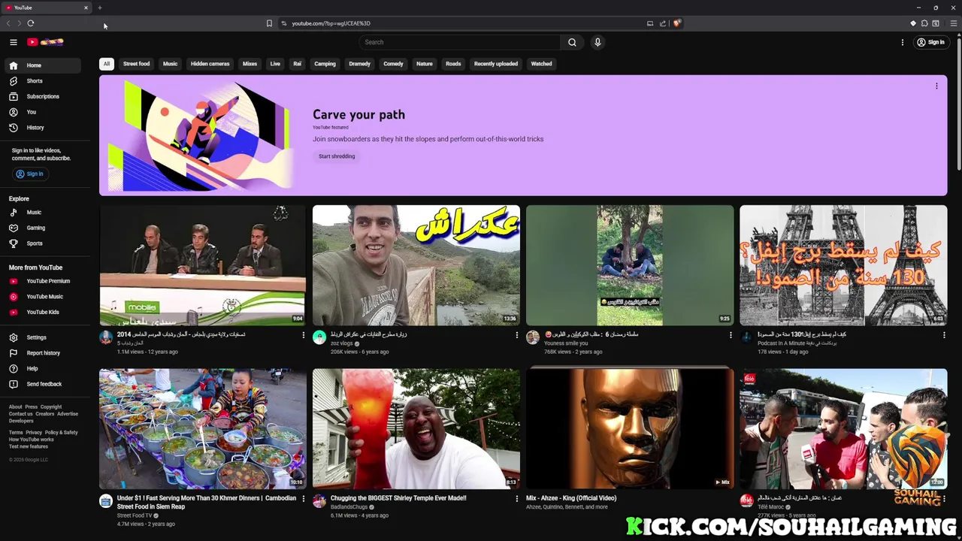
Task: Click the search magnifier button
Action: click(x=572, y=42)
